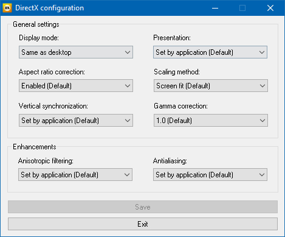Open the Presentation dropdown
This screenshot has width=285, height=237.
point(210,52)
